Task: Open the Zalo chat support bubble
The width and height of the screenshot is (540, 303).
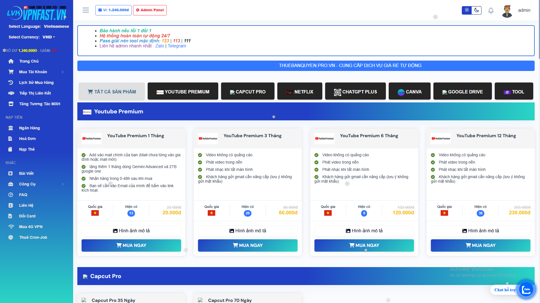Action: tap(526, 289)
